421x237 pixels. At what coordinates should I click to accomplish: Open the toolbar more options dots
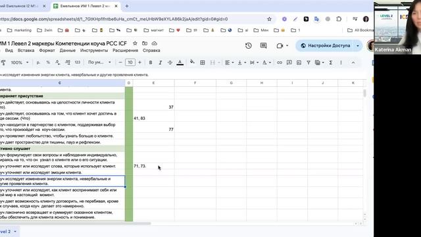point(341,63)
